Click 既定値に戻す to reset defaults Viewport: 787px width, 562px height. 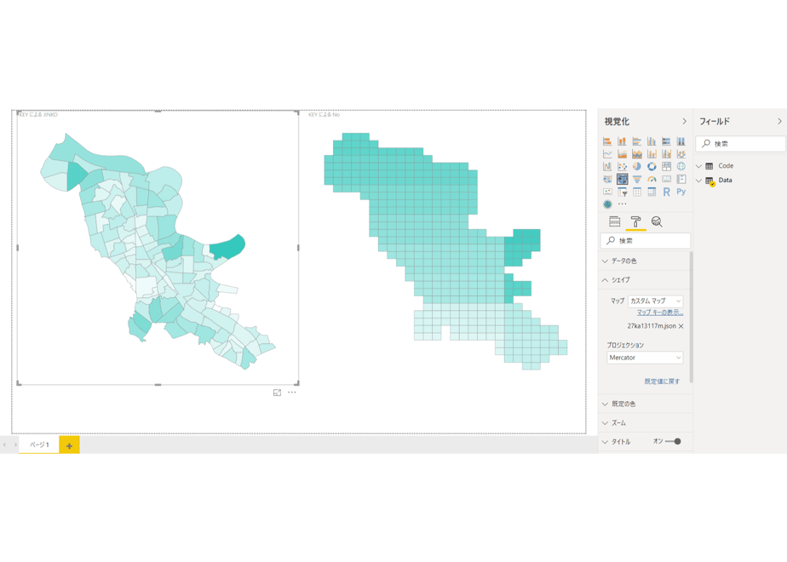click(x=662, y=381)
